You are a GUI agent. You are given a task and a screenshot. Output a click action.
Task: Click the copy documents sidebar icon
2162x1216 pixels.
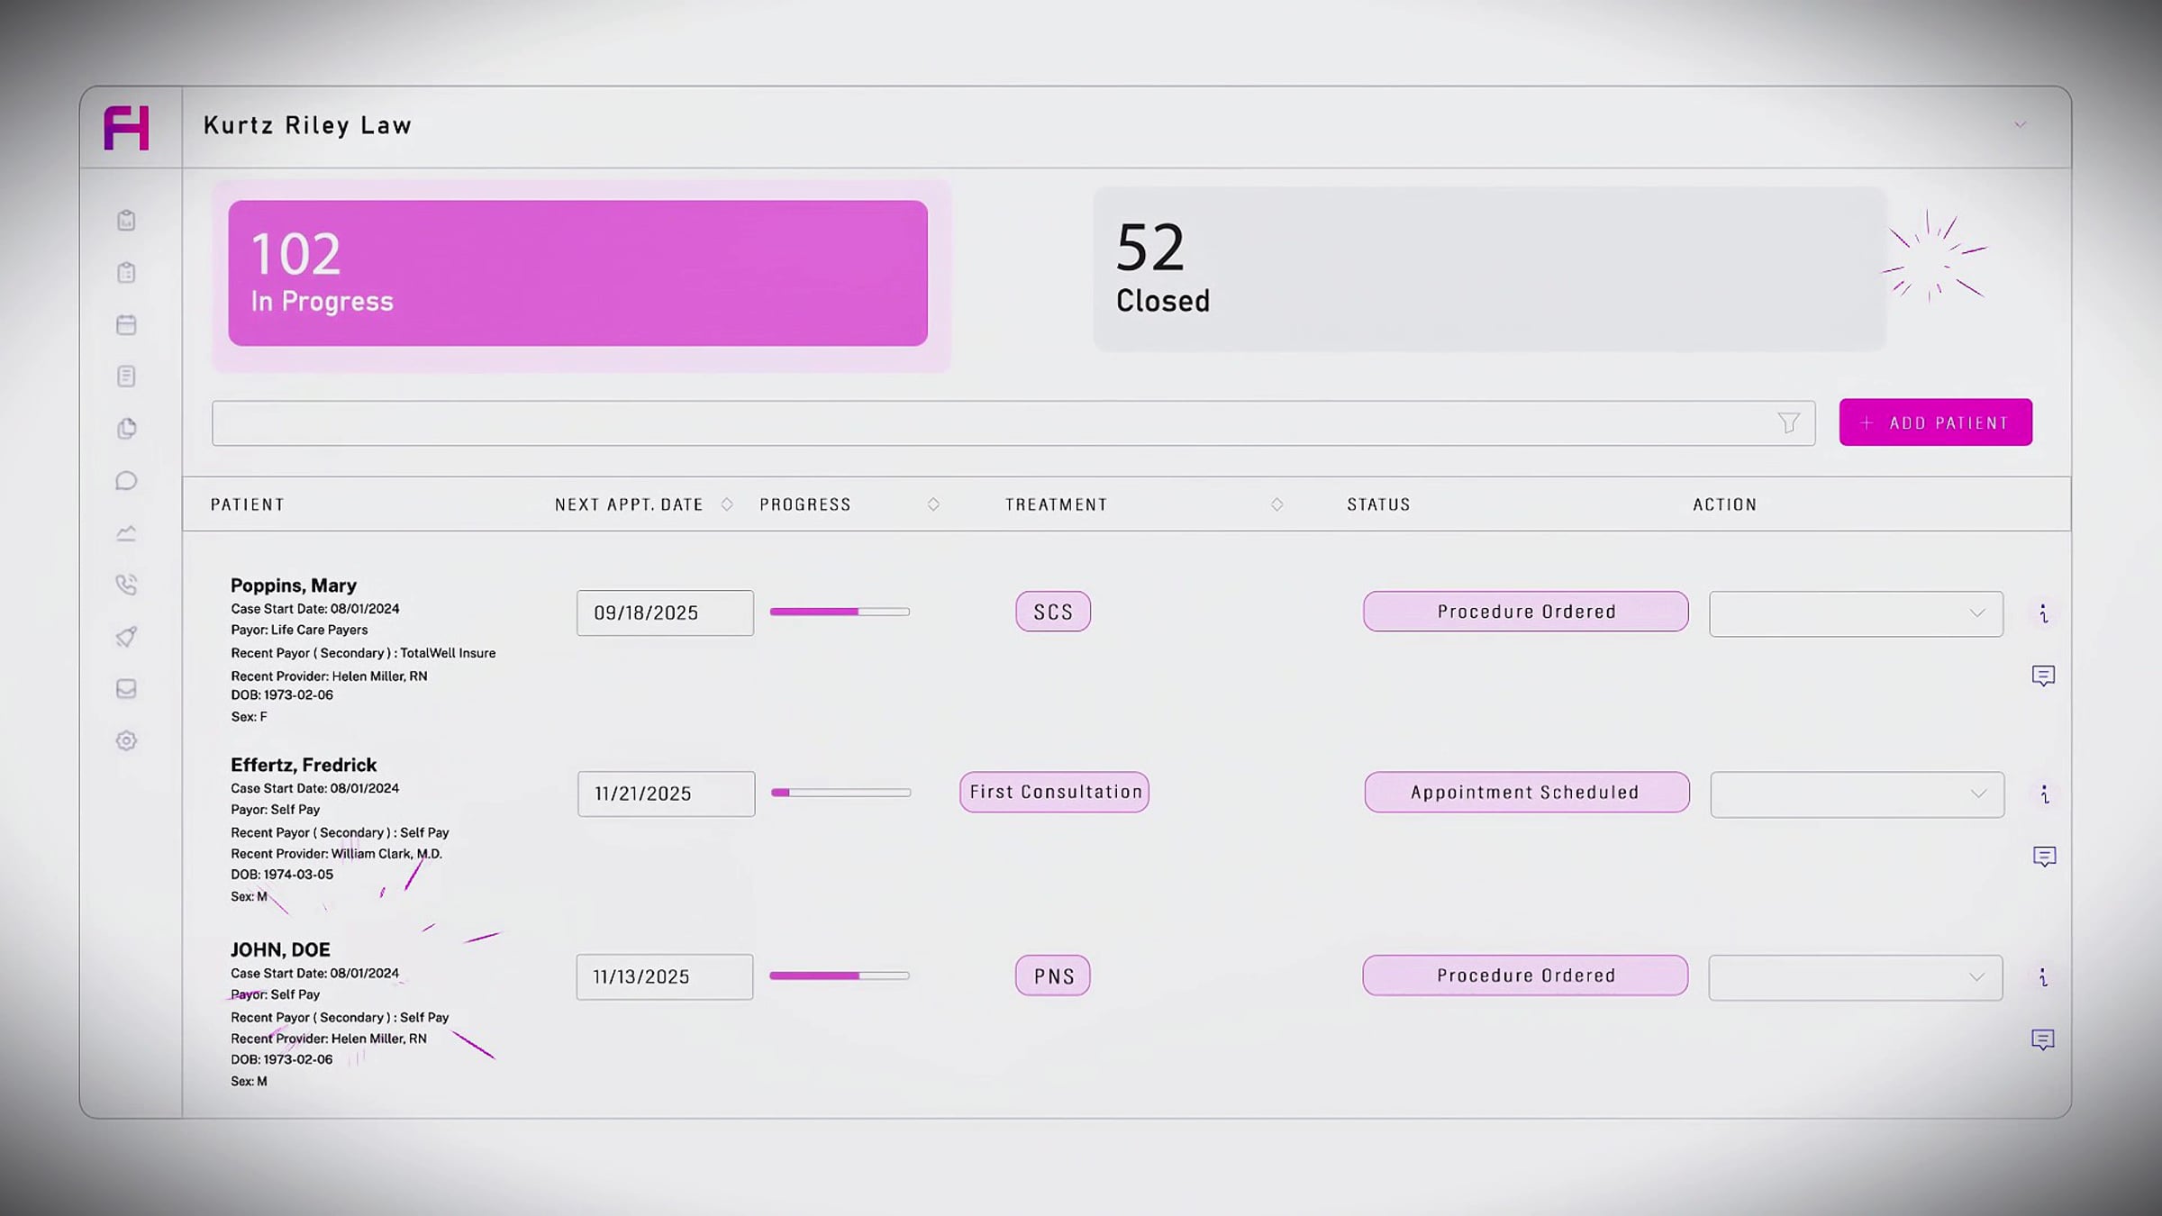coord(126,429)
